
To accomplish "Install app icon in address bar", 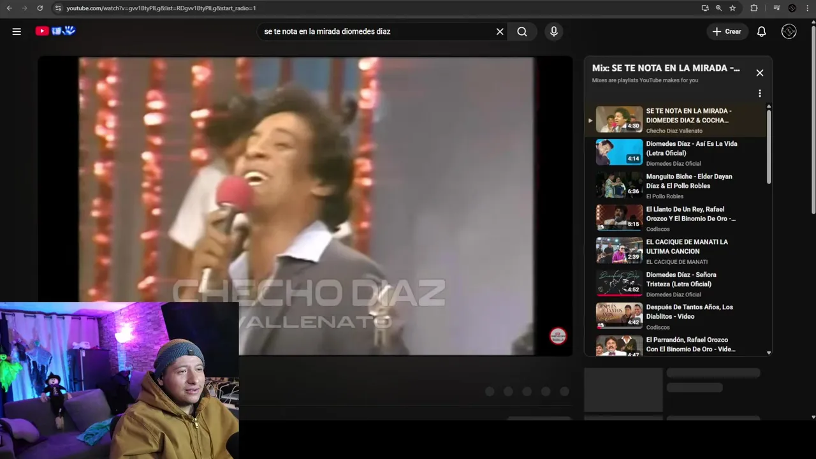I will click(x=704, y=8).
